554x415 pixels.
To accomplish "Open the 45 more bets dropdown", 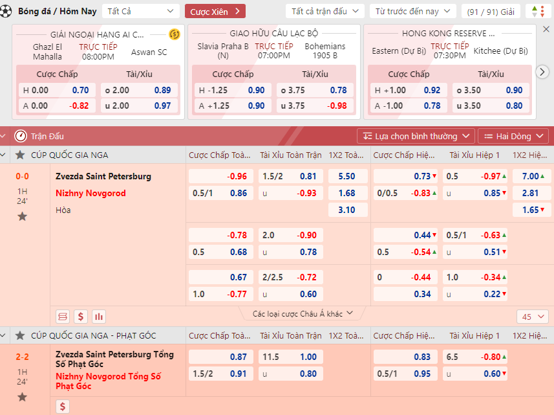I will point(532,317).
